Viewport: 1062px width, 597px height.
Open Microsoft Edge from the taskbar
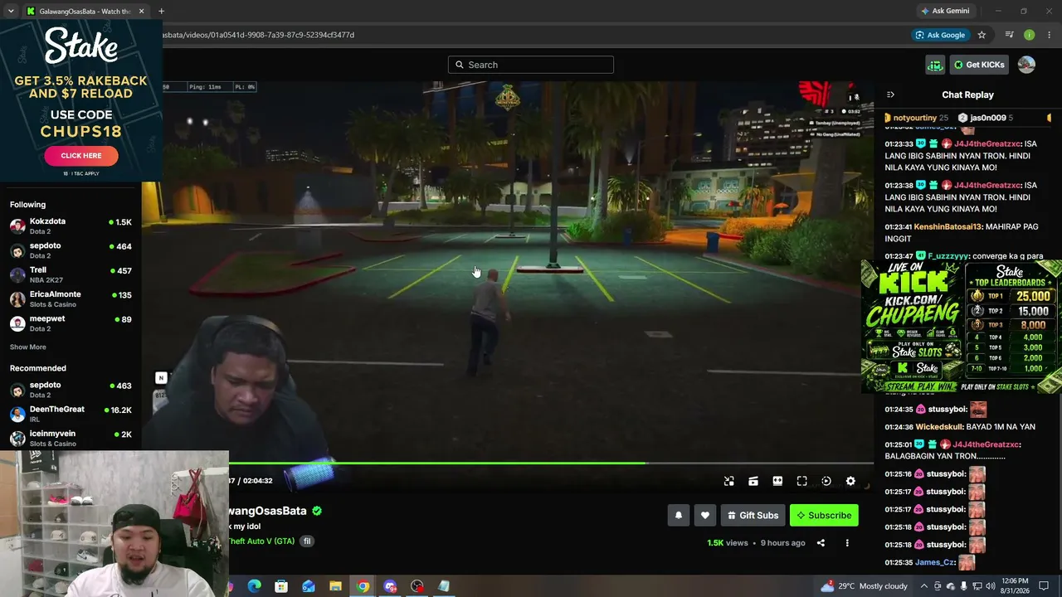point(255,586)
